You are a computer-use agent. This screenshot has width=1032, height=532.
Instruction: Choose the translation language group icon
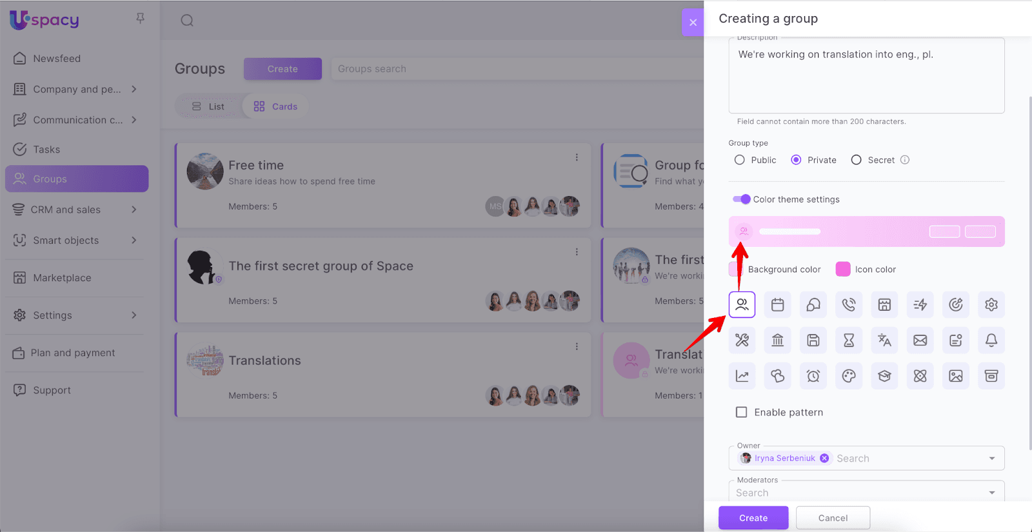[x=884, y=340]
